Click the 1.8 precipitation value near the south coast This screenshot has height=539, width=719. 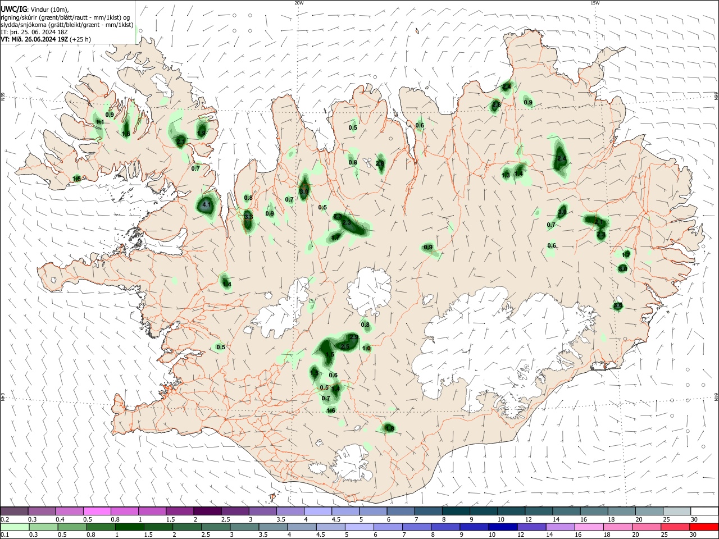390,428
